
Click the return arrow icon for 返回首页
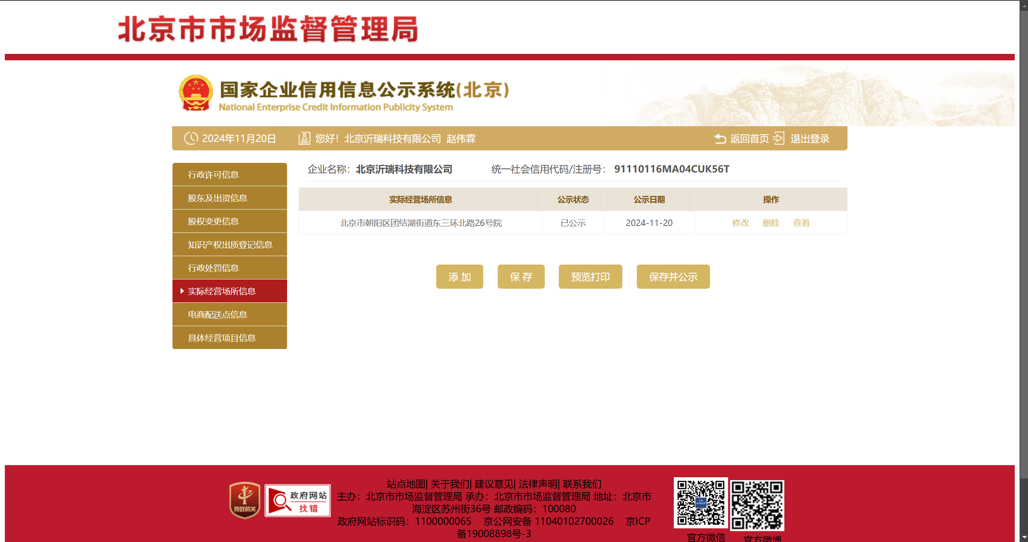(x=720, y=139)
